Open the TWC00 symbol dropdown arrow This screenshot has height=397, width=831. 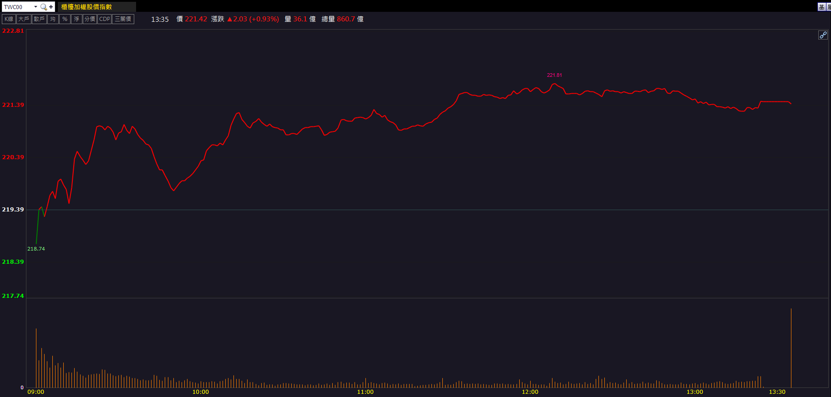click(x=35, y=7)
